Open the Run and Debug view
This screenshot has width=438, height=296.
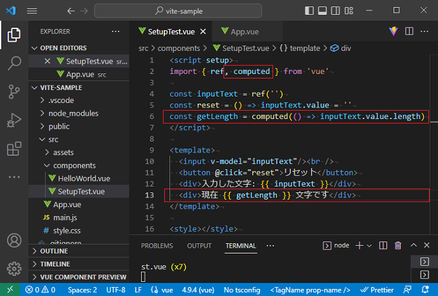point(14,120)
